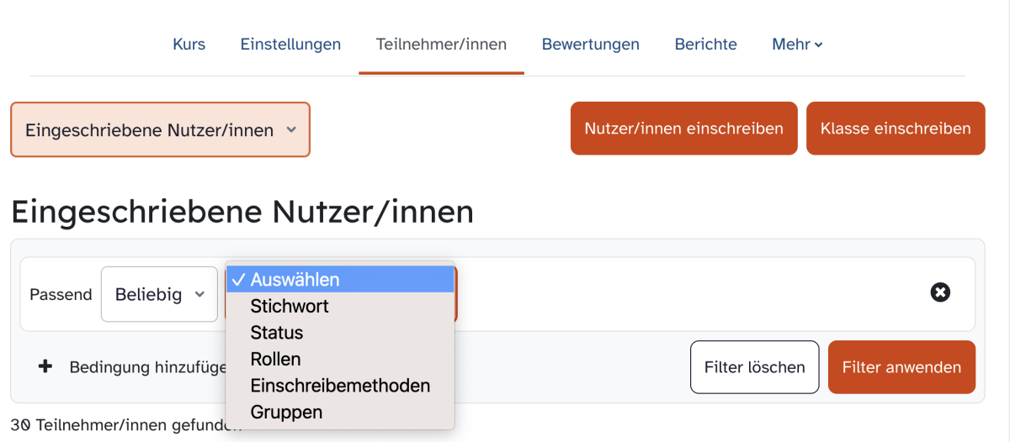
Task: Click the Filter löschen button
Action: click(754, 367)
